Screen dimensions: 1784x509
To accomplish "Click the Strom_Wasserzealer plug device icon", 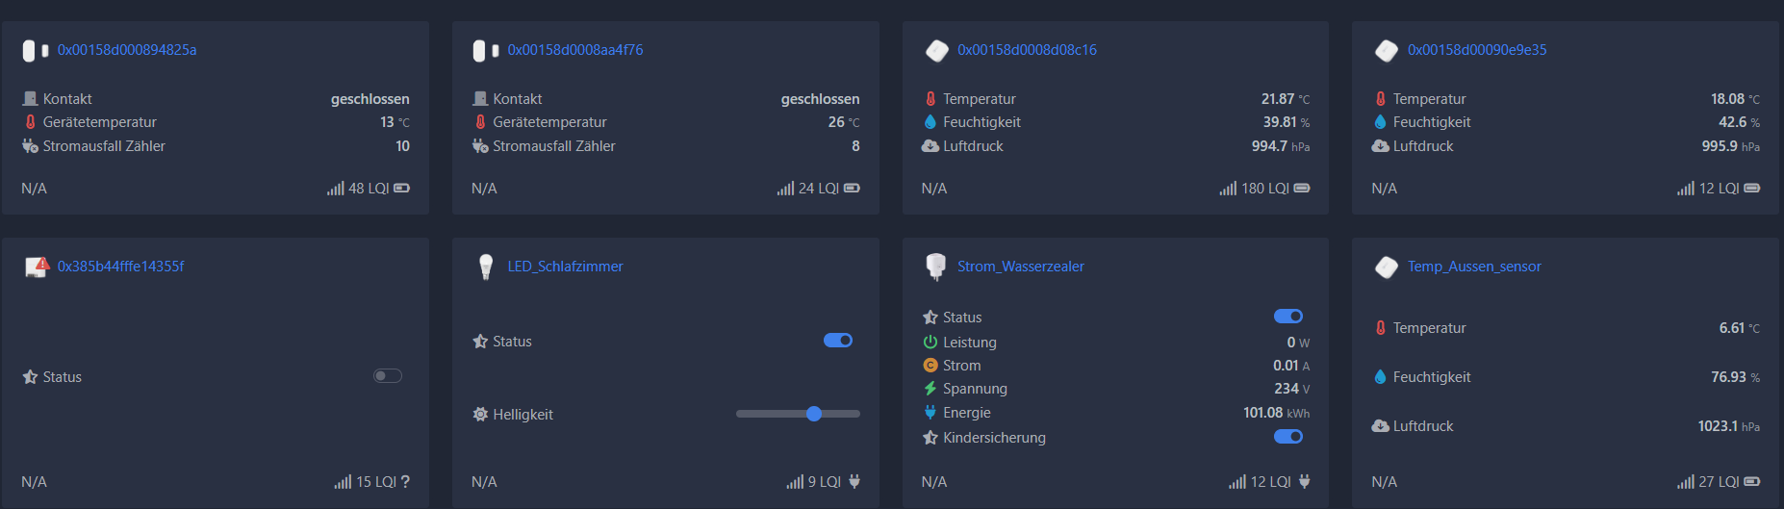I will (x=935, y=267).
